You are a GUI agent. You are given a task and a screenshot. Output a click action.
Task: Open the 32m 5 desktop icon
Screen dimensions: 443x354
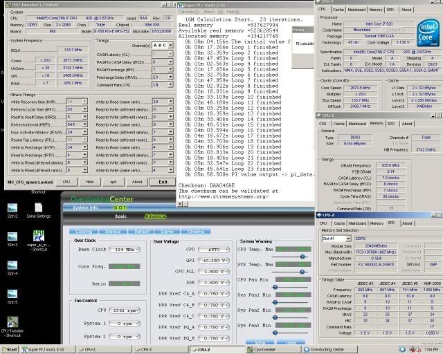(13, 295)
